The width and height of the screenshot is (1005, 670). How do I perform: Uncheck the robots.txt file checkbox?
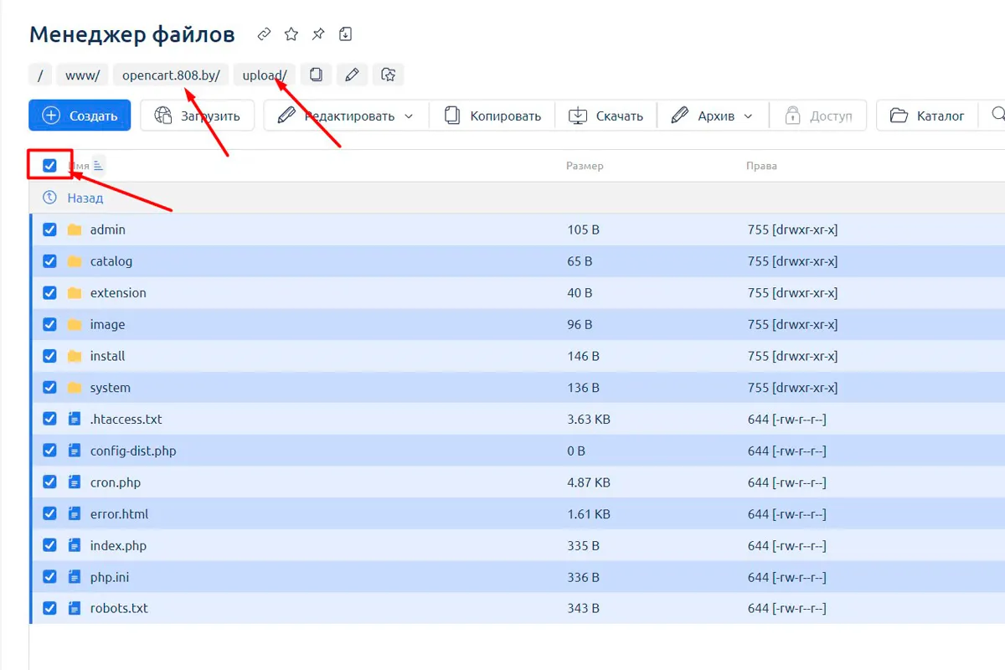tap(49, 608)
